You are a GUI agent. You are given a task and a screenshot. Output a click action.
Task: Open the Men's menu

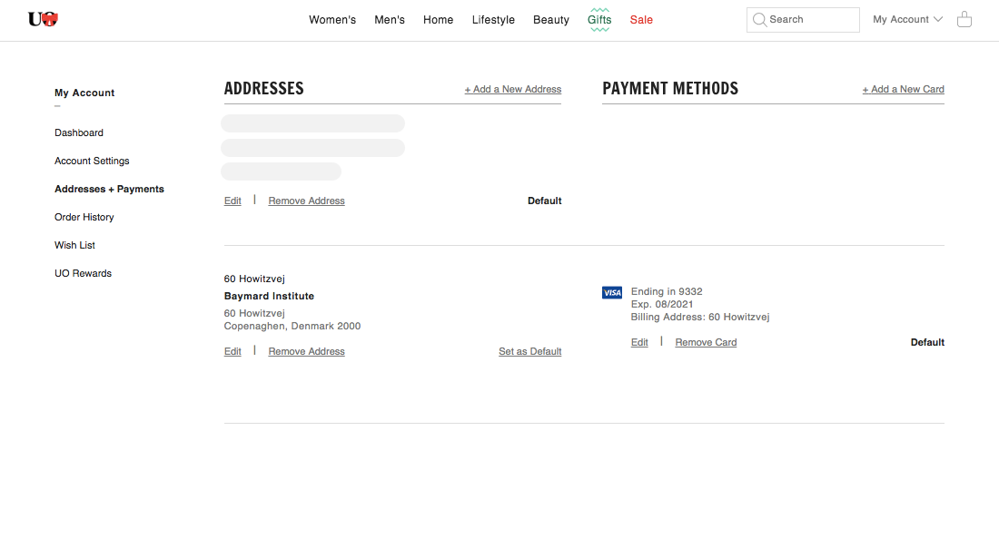click(390, 20)
